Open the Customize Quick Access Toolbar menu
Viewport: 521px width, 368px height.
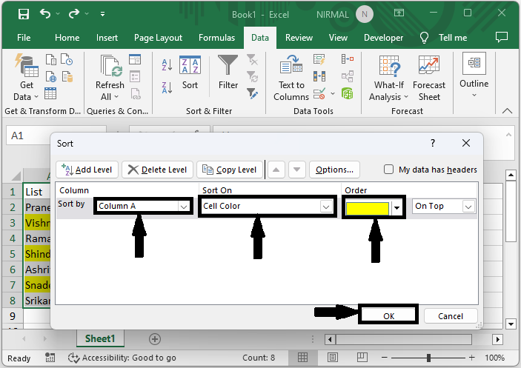103,14
